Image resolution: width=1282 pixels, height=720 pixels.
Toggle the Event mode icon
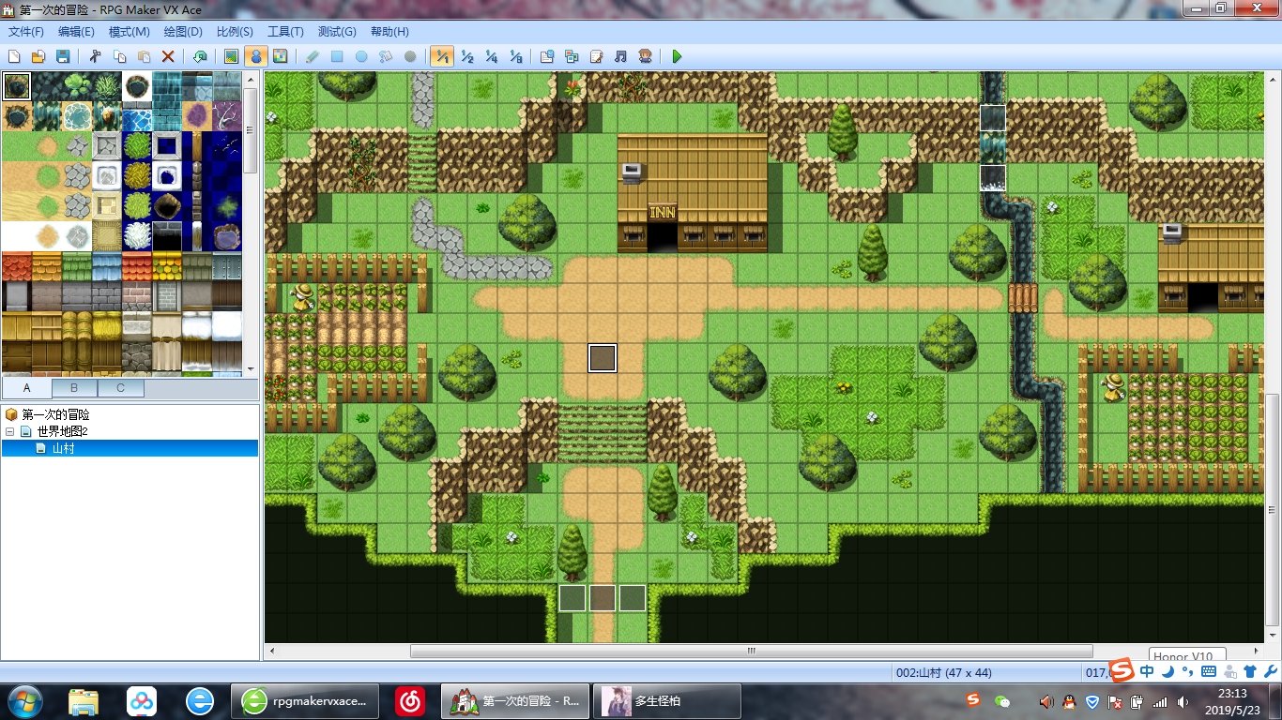click(255, 56)
